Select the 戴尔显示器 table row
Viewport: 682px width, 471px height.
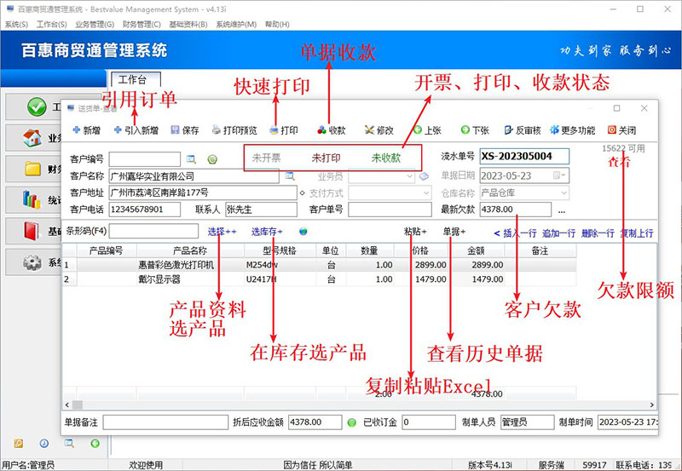click(x=320, y=279)
